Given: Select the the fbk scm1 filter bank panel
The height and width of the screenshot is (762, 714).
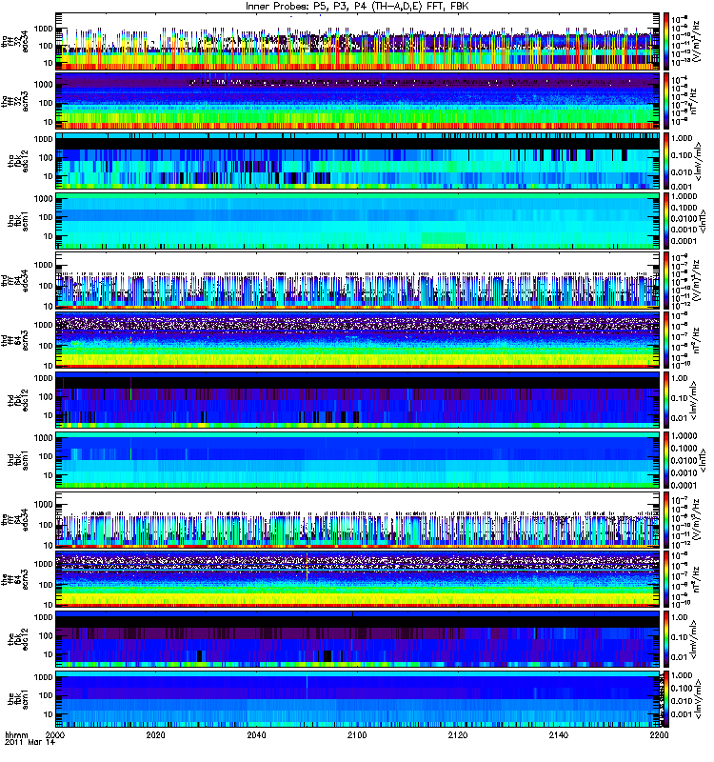Looking at the screenshot, I should coord(358,699).
